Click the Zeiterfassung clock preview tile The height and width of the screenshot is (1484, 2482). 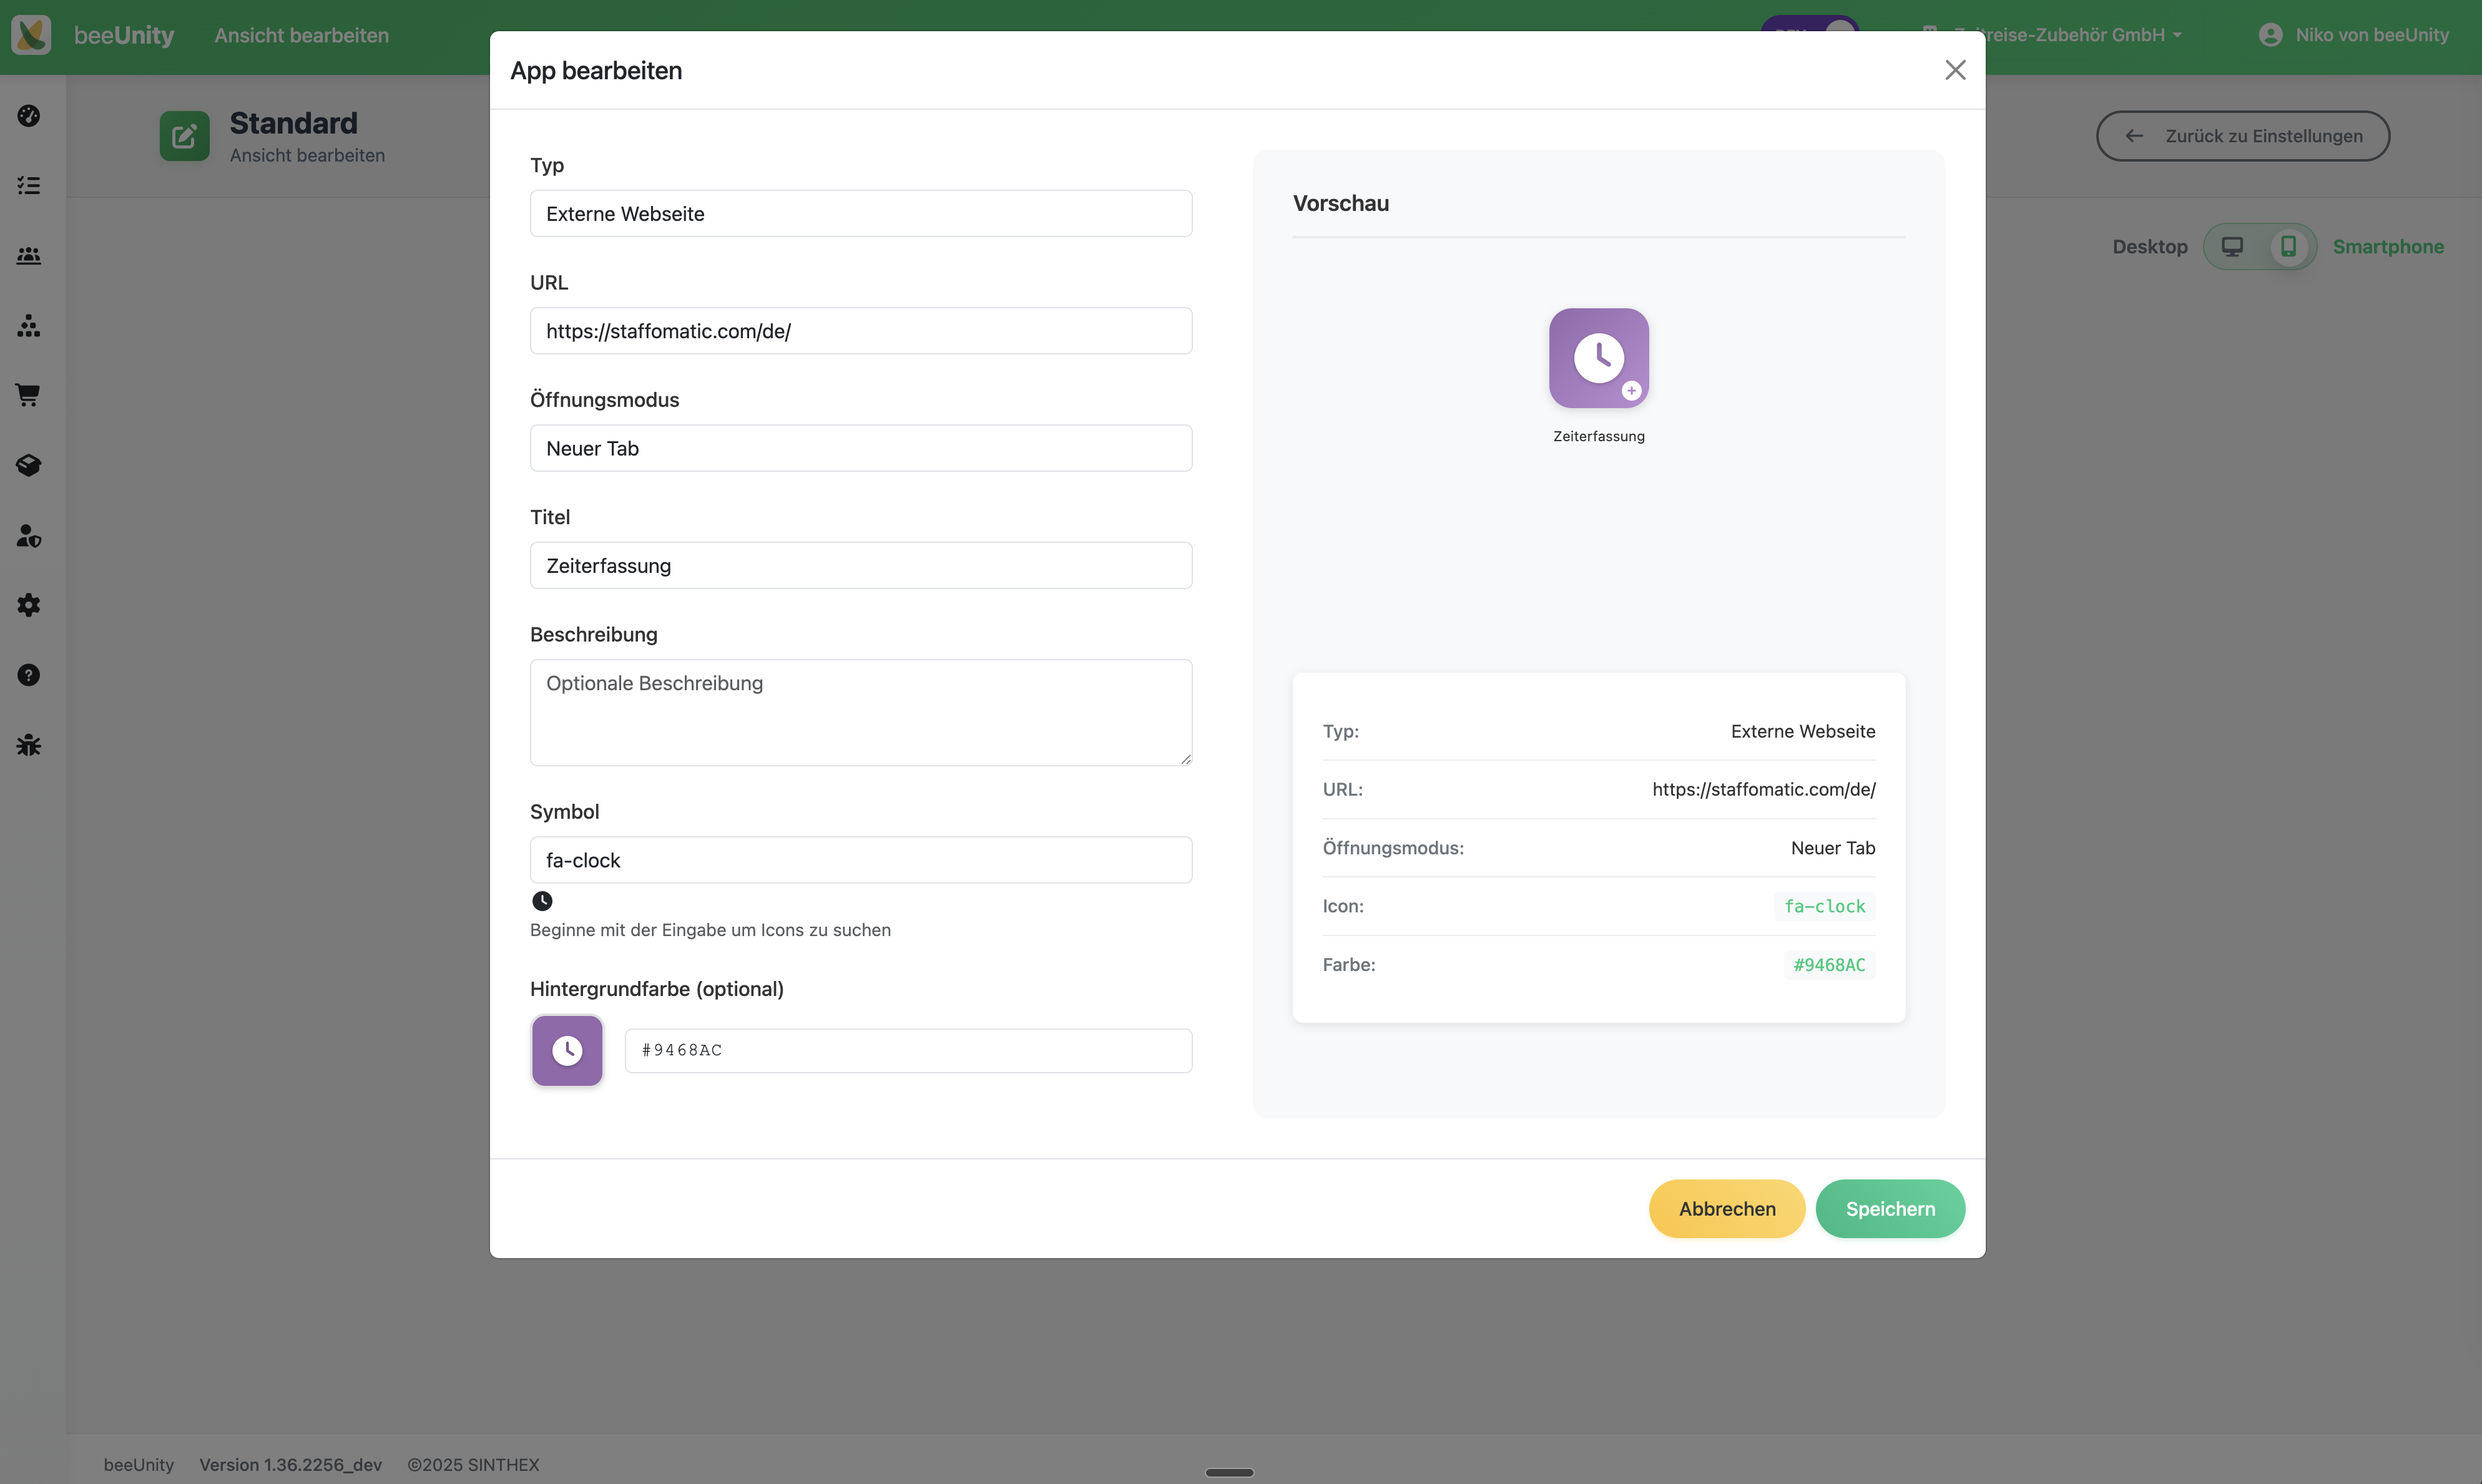(1598, 358)
